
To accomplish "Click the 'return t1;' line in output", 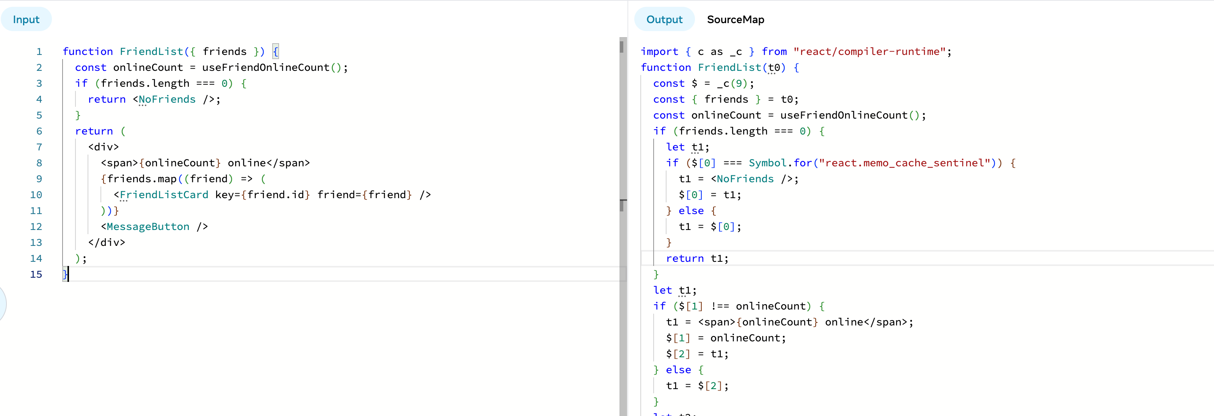I will [x=696, y=258].
